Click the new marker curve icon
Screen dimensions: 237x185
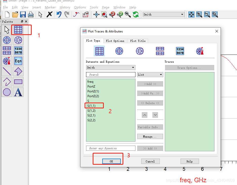click(x=76, y=14)
